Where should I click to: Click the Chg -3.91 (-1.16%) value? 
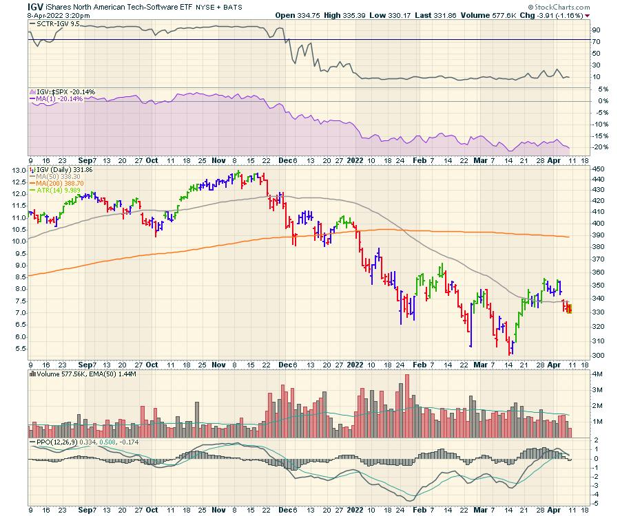coord(552,15)
